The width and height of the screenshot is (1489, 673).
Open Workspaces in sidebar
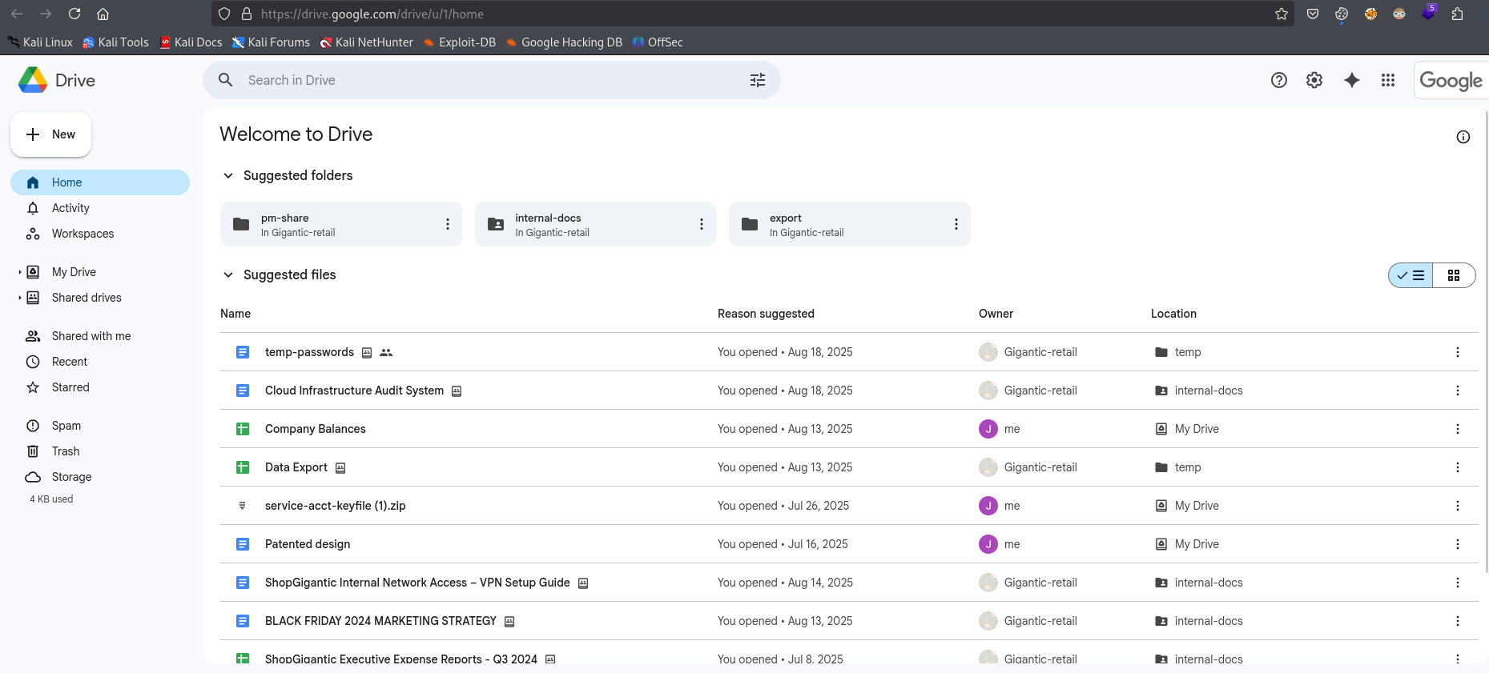click(x=100, y=234)
